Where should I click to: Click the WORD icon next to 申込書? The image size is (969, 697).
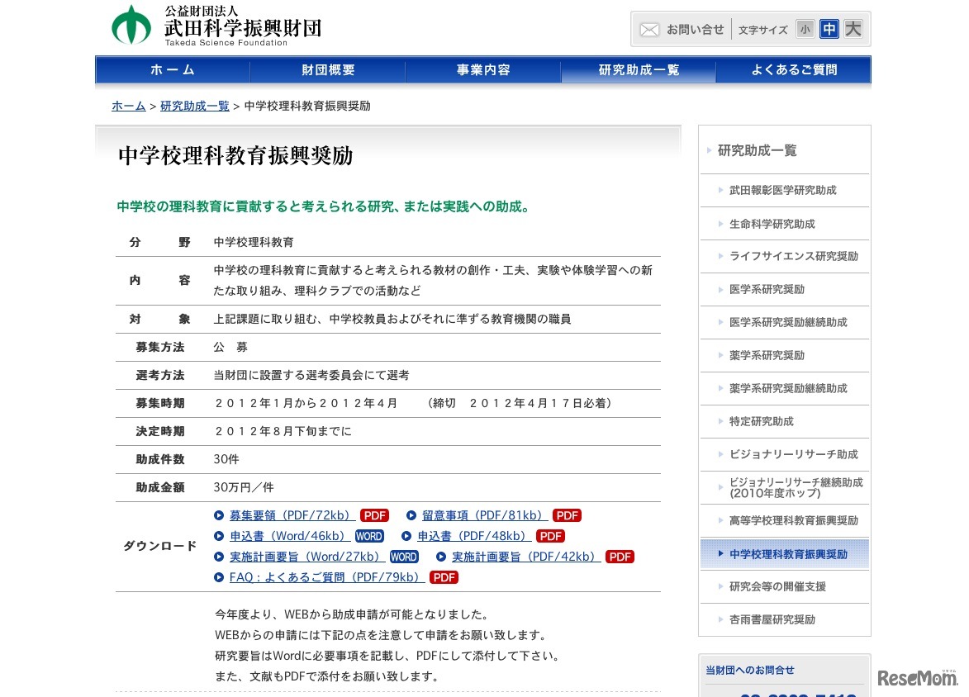click(x=368, y=535)
